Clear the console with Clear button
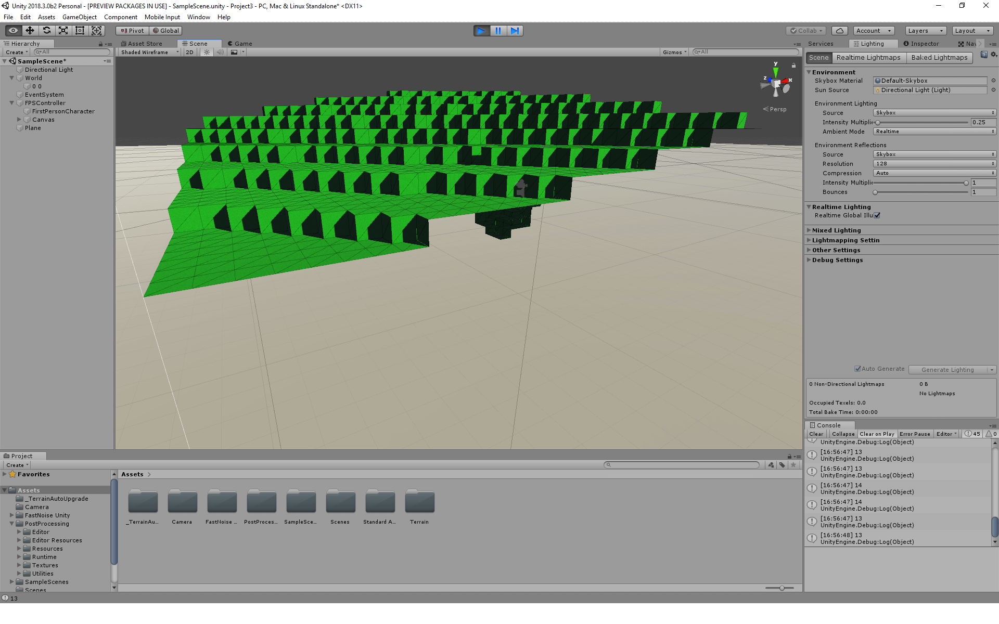 tap(816, 434)
